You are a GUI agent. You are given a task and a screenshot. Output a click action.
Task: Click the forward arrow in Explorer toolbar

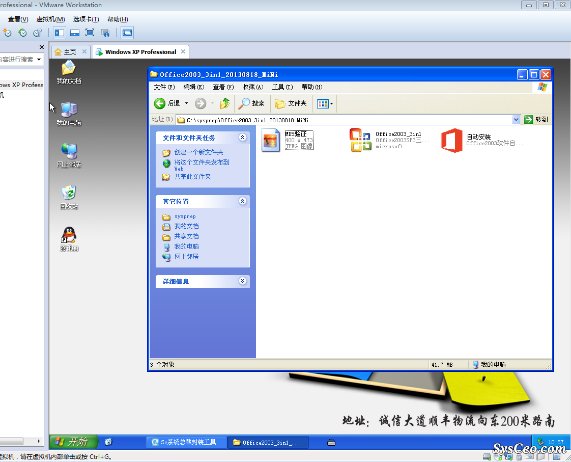[201, 103]
